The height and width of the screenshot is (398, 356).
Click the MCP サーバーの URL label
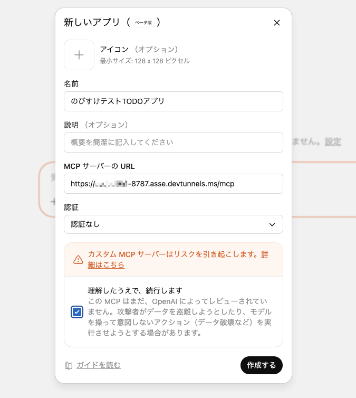(99, 166)
